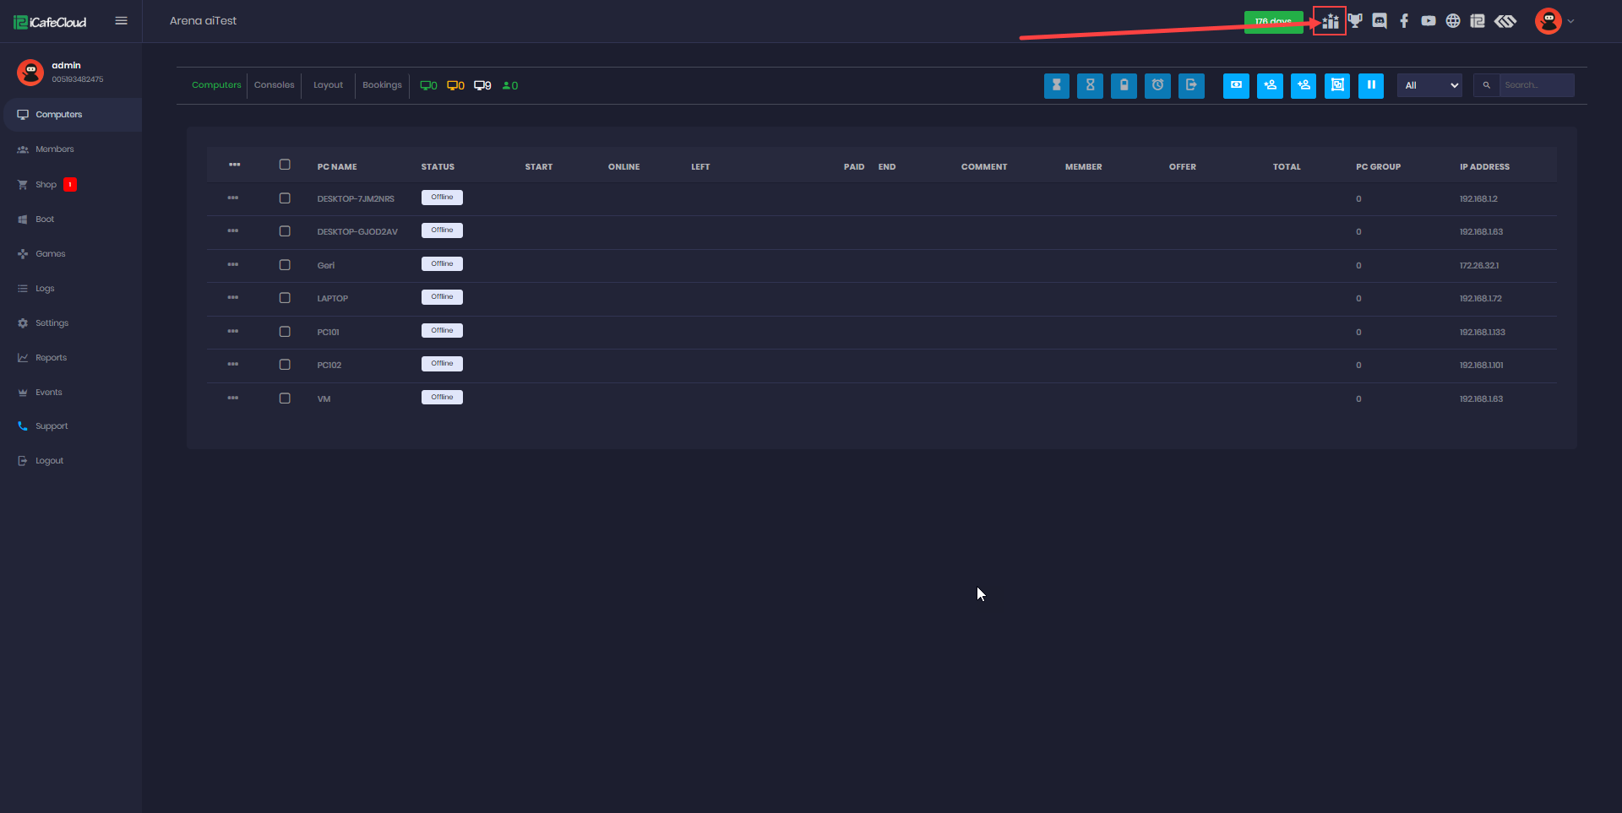Click into the Search input field
Screen dimensions: 1622x813
click(x=1536, y=85)
